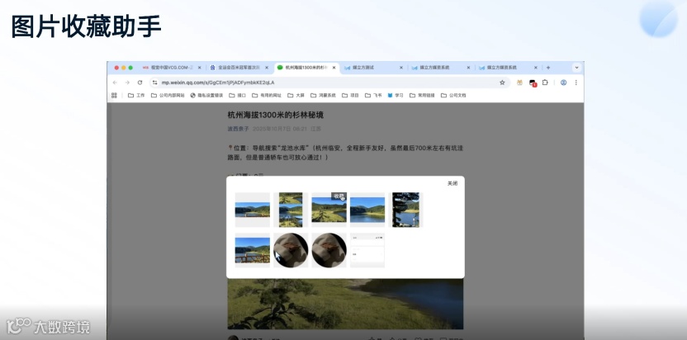This screenshot has width=687, height=340.
Task: Select the circular thumbnail beside the phone screenshot
Action: [329, 250]
